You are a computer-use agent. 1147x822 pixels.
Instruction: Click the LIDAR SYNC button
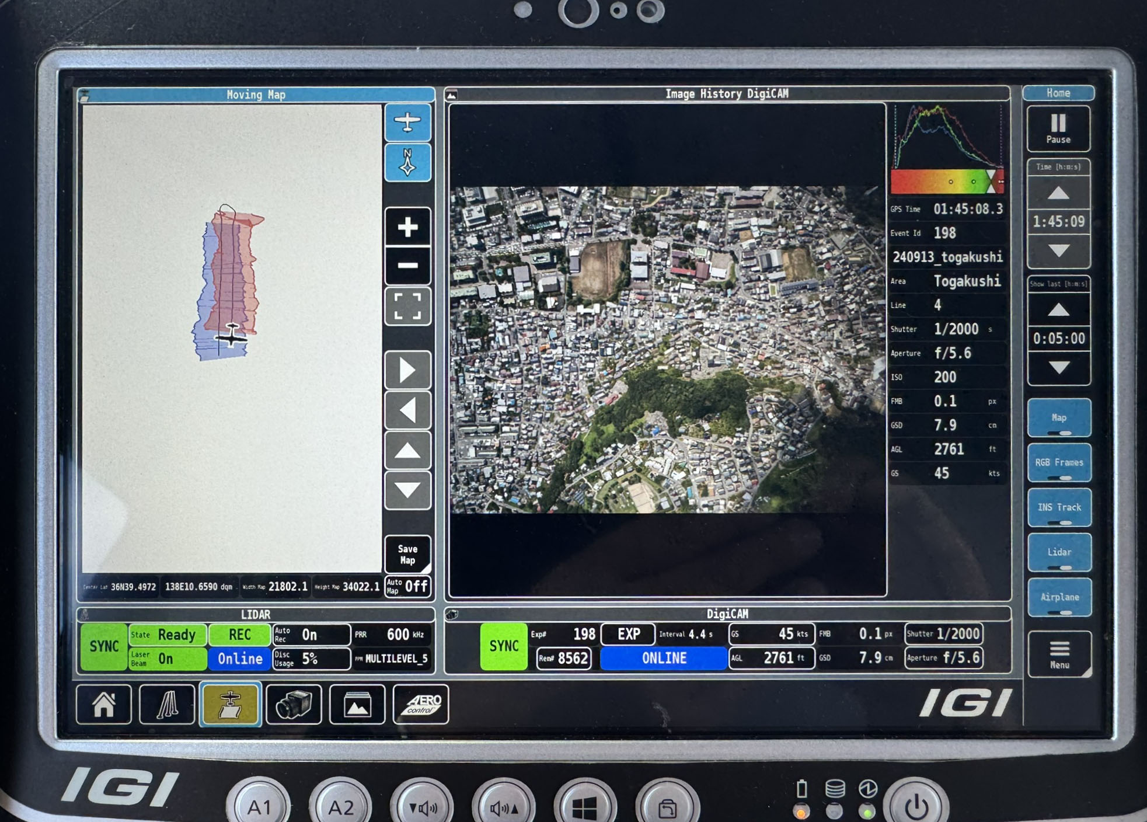104,646
